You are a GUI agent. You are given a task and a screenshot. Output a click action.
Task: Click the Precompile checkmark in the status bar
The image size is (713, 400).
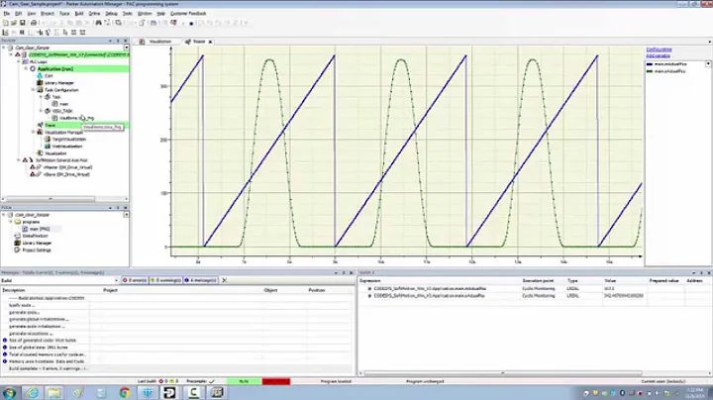click(212, 381)
